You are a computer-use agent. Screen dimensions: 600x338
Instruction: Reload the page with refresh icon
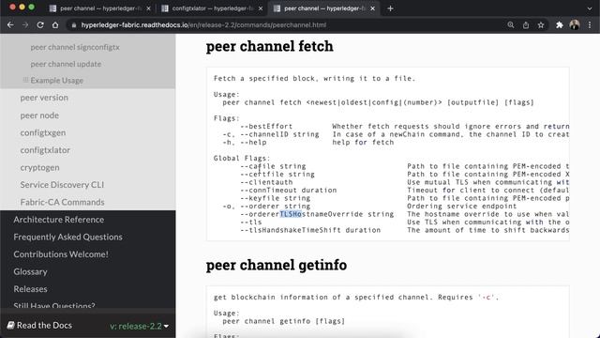(40, 25)
